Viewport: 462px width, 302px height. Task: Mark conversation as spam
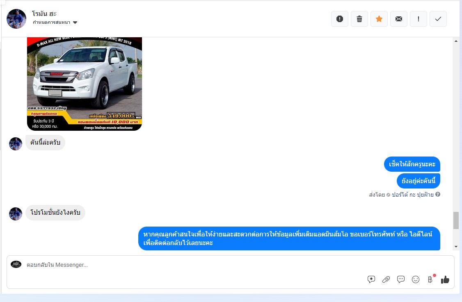click(339, 19)
